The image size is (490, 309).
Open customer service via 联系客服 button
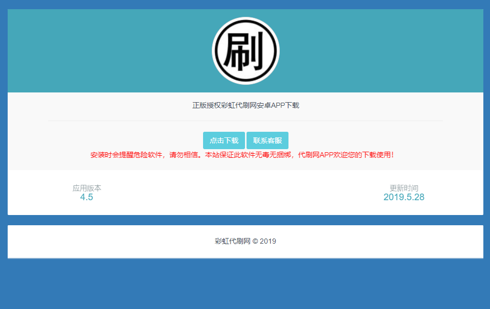(x=268, y=140)
